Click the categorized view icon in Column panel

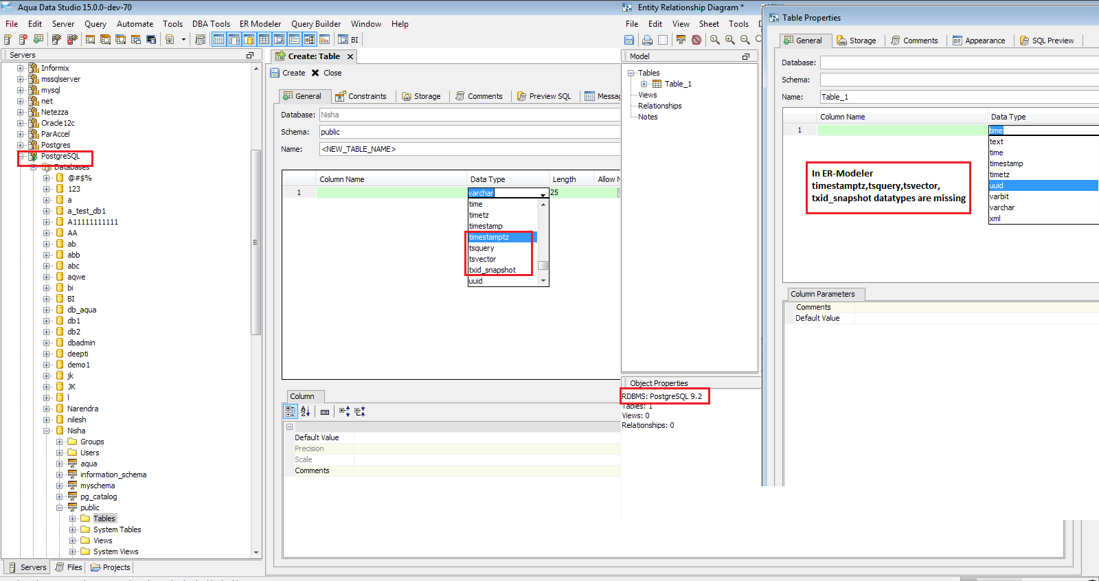tap(291, 411)
